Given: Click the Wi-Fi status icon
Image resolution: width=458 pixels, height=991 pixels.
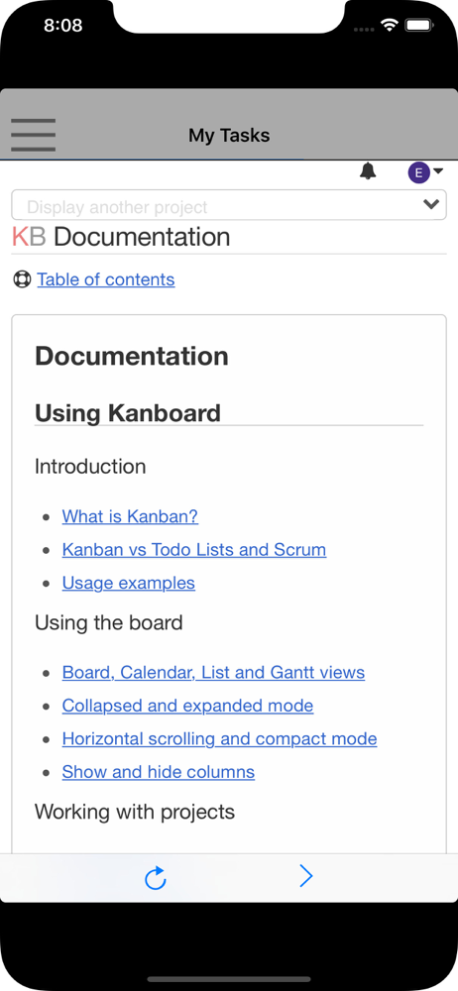Looking at the screenshot, I should [390, 26].
